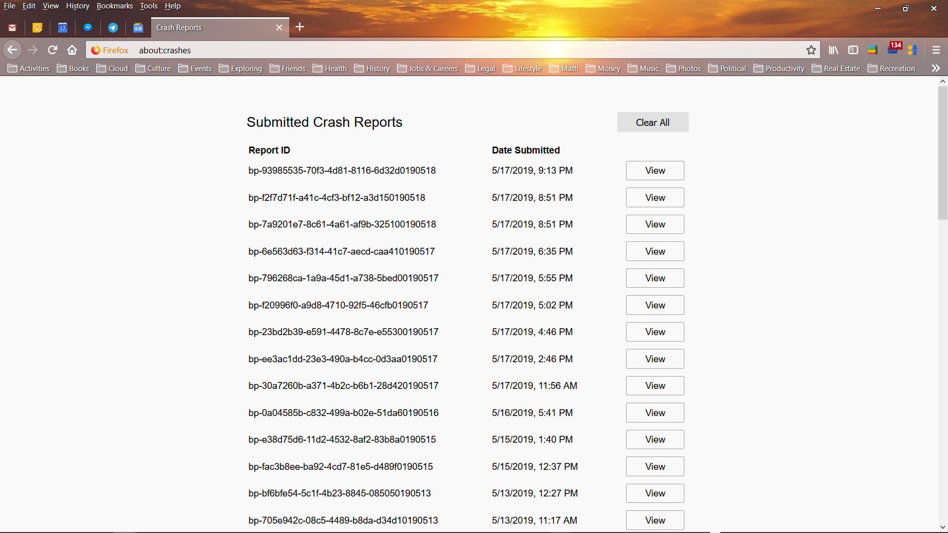Open the pinned Google News tab
Screen dimensions: 948x533
138,28
